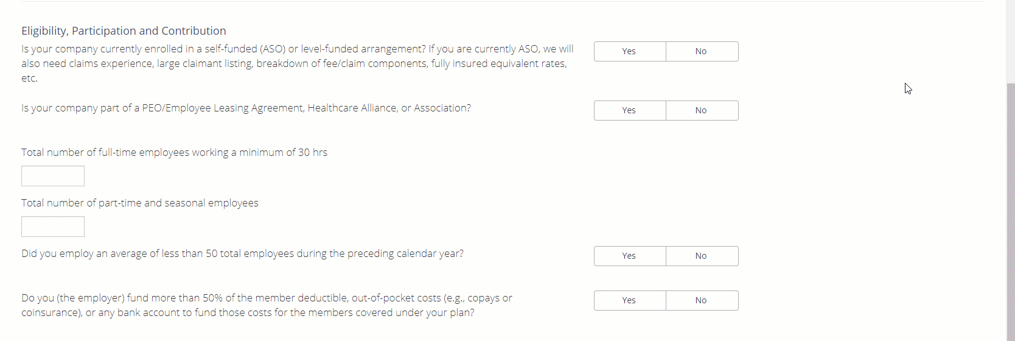Click the vertical scrollbar thumb
The width and height of the screenshot is (1015, 341).
[x=1010, y=213]
